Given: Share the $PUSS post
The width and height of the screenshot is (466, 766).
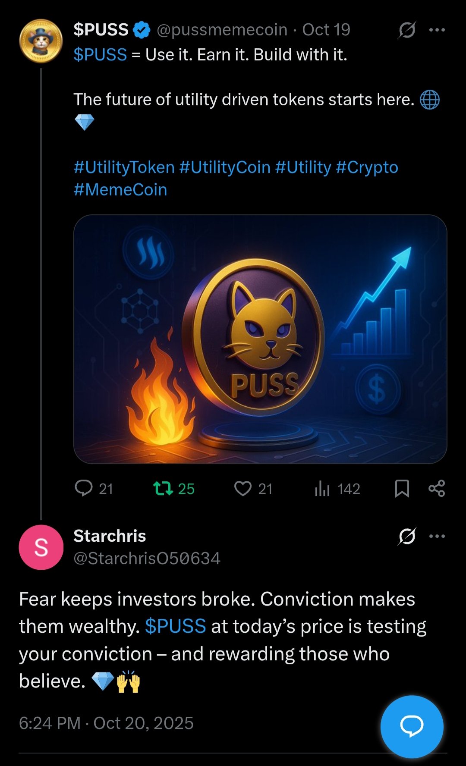Looking at the screenshot, I should click(x=437, y=488).
